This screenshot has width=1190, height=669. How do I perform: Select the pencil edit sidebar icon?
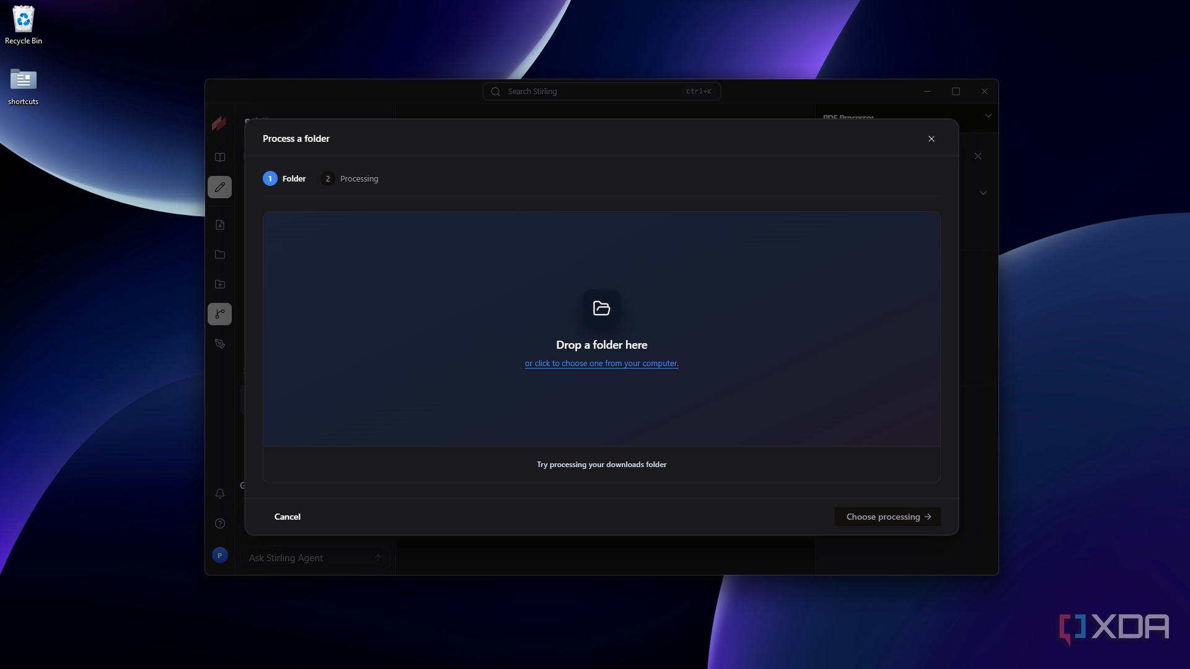(220, 187)
